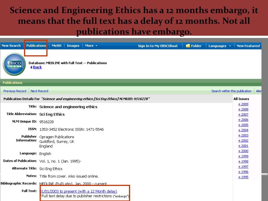
Task: Click the ISSN value 1353-3452
Action: click(x=48, y=129)
